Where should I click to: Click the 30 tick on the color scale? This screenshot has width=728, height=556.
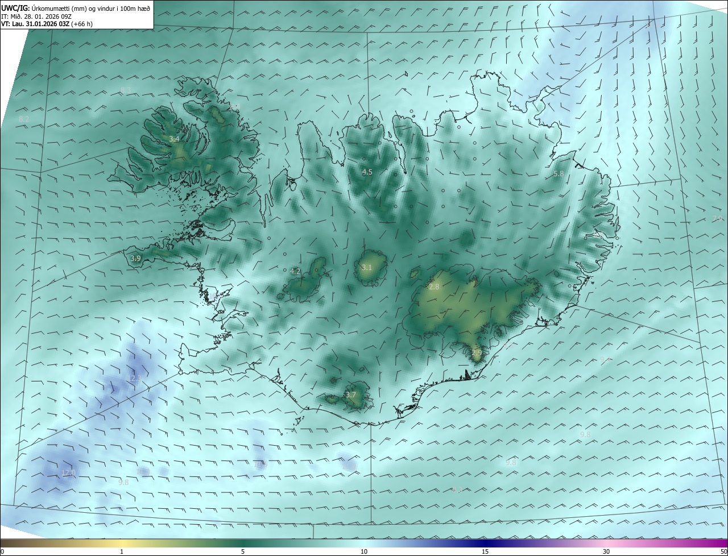coord(606,551)
